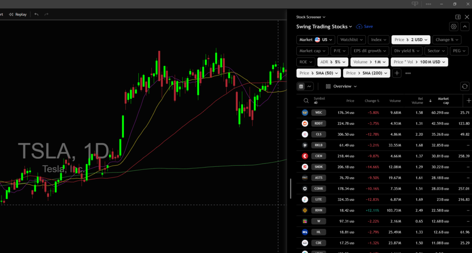Image resolution: width=472 pixels, height=253 pixels.
Task: Edit the Price > SMA (200) filter
Action: click(x=366, y=73)
